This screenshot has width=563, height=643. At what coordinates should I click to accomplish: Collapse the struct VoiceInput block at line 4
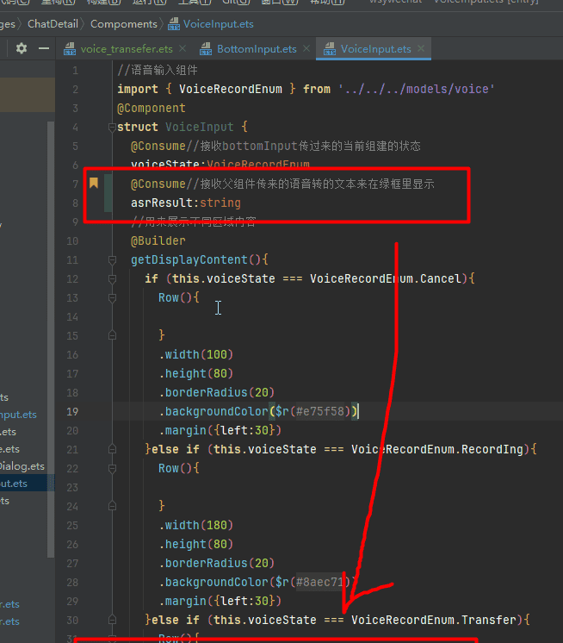(111, 128)
